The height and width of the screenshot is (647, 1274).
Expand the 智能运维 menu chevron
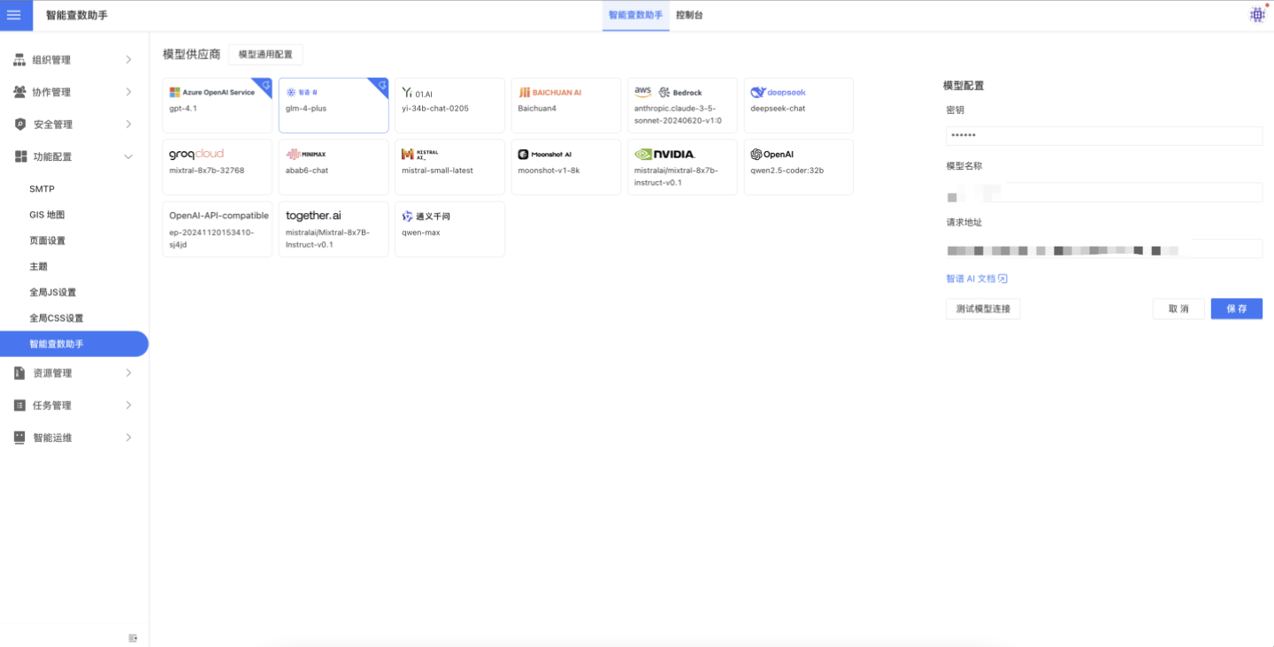(128, 438)
